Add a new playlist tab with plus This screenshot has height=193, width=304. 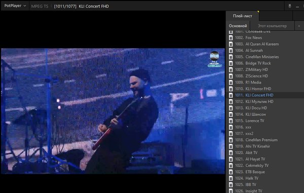(299, 26)
